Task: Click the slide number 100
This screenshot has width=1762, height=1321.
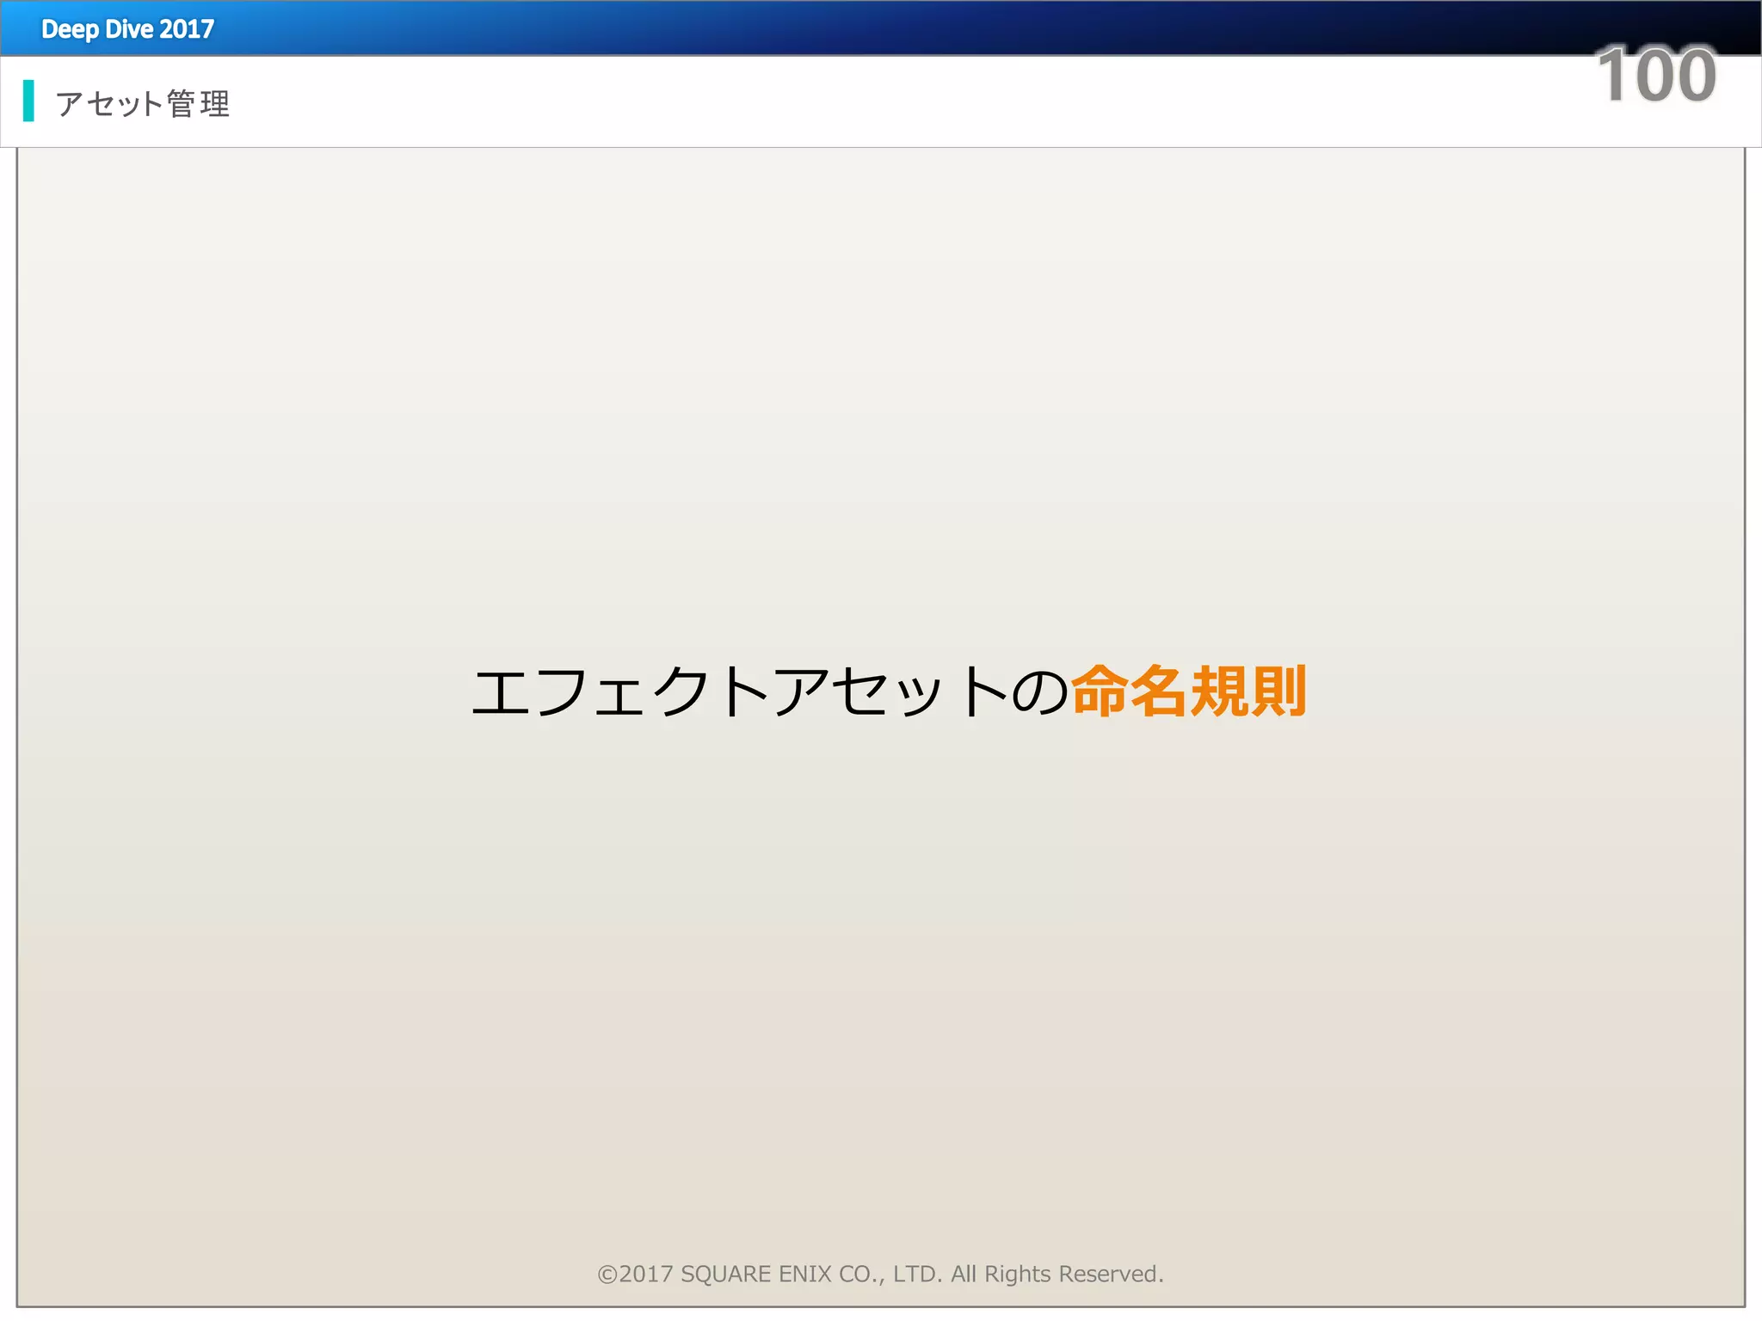Action: click(x=1655, y=76)
